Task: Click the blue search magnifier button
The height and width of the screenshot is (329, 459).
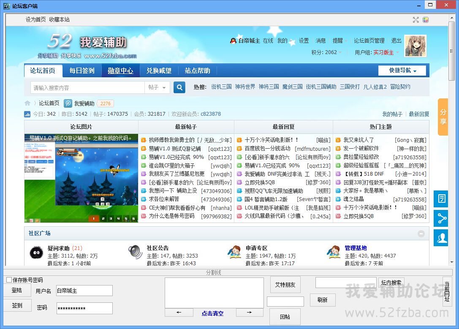Action: point(179,87)
